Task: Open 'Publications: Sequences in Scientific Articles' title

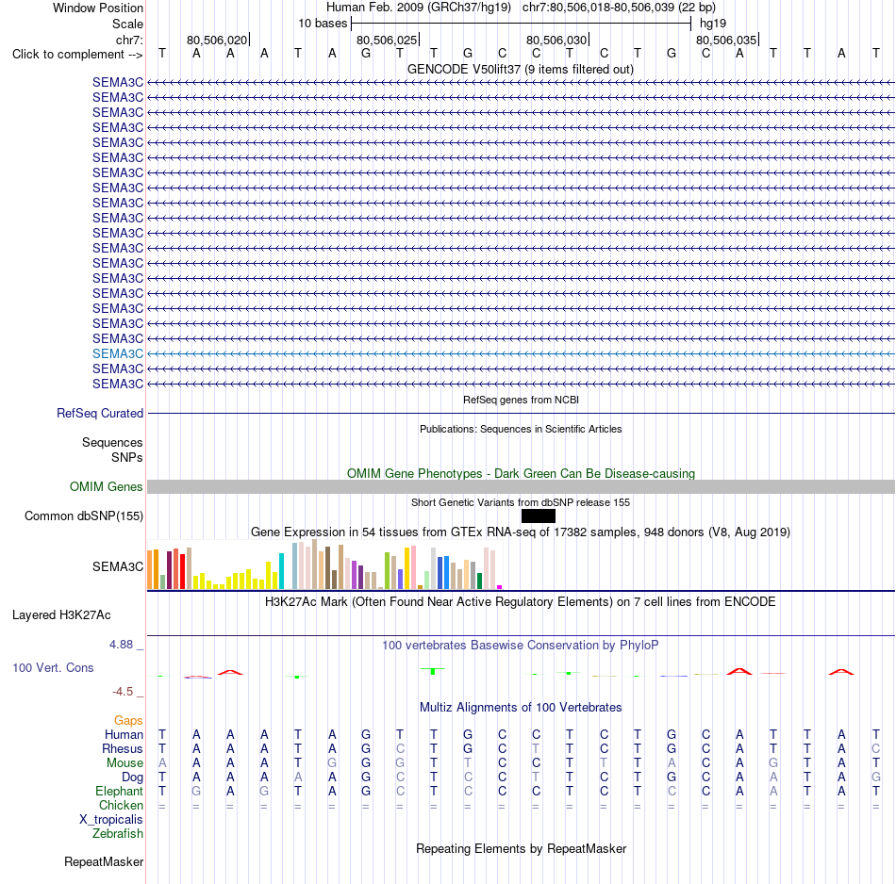Action: point(521,429)
